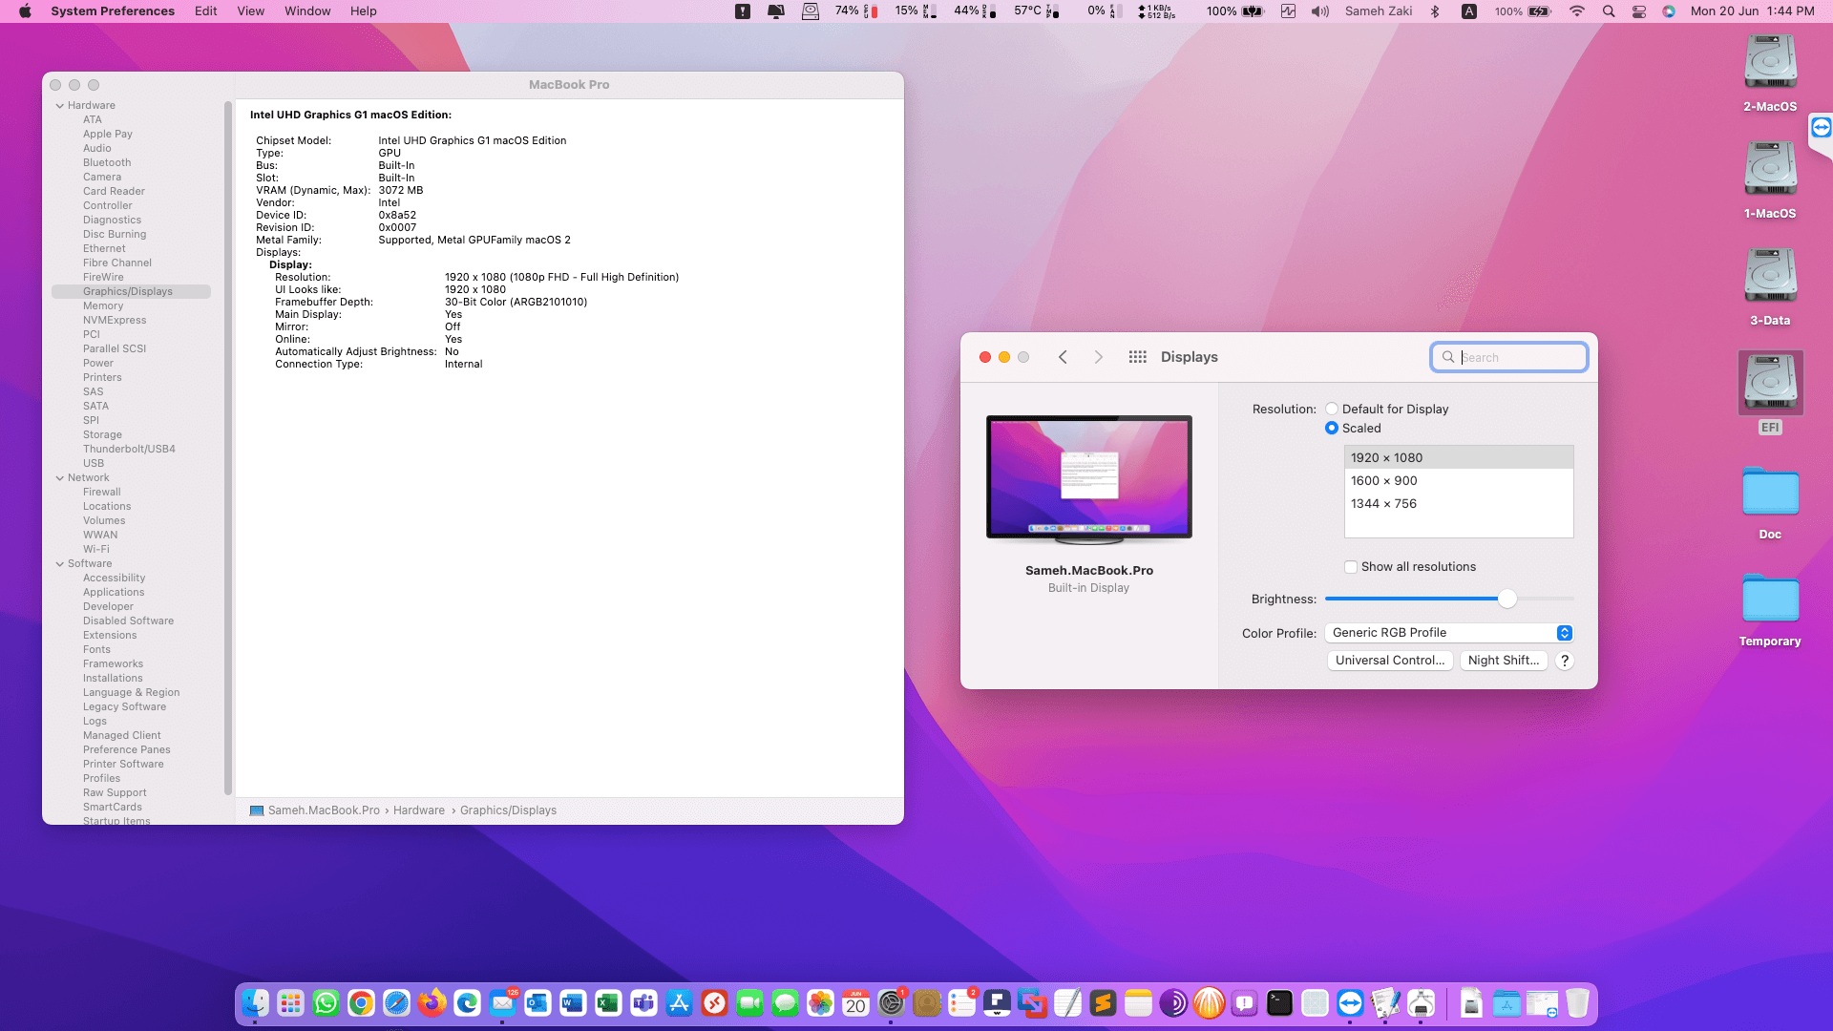The width and height of the screenshot is (1833, 1031).
Task: Open Microsoft Edge from the Dock
Action: [x=467, y=1003]
